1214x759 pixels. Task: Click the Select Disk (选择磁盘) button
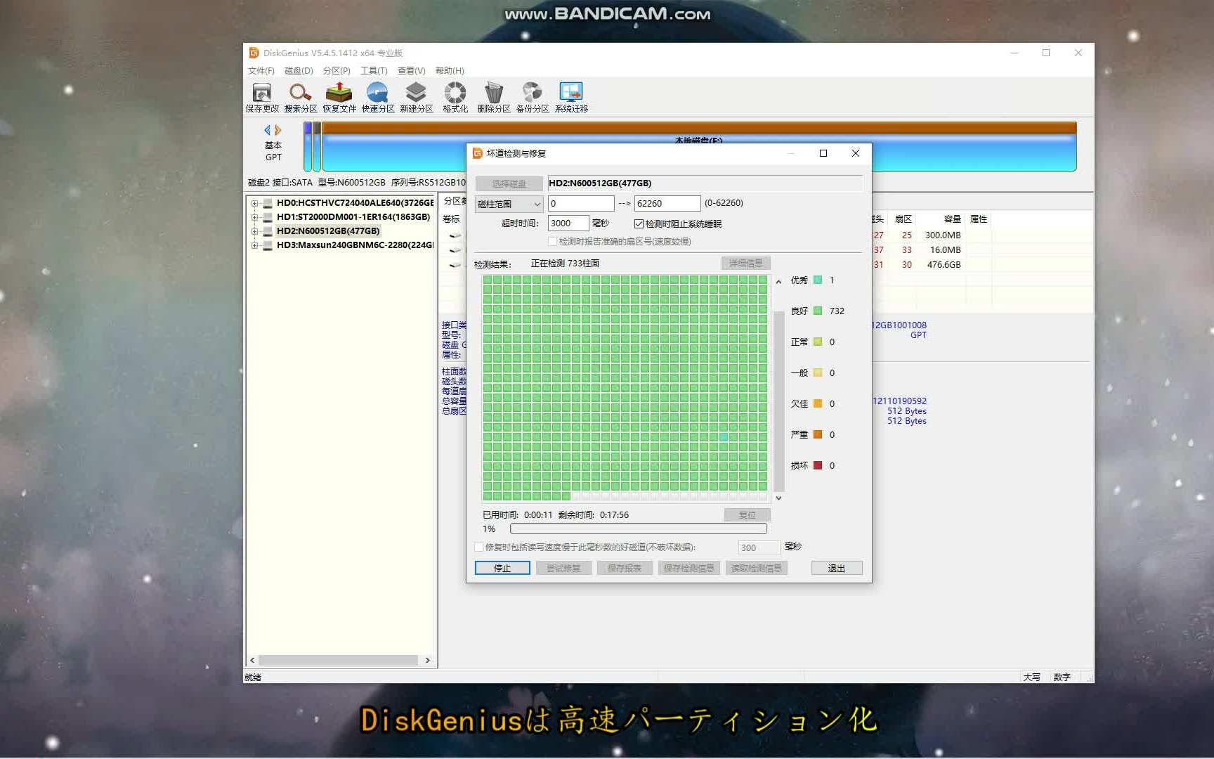509,183
